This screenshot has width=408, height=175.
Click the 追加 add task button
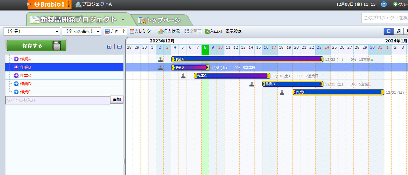[x=117, y=100]
